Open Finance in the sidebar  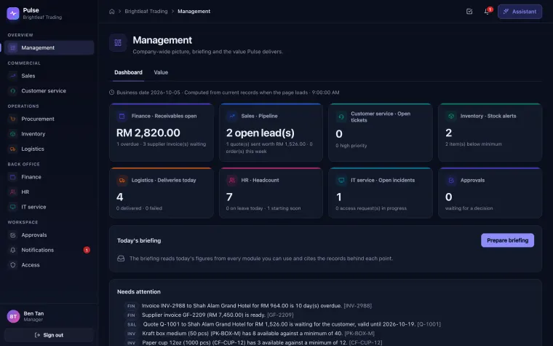click(x=49, y=177)
